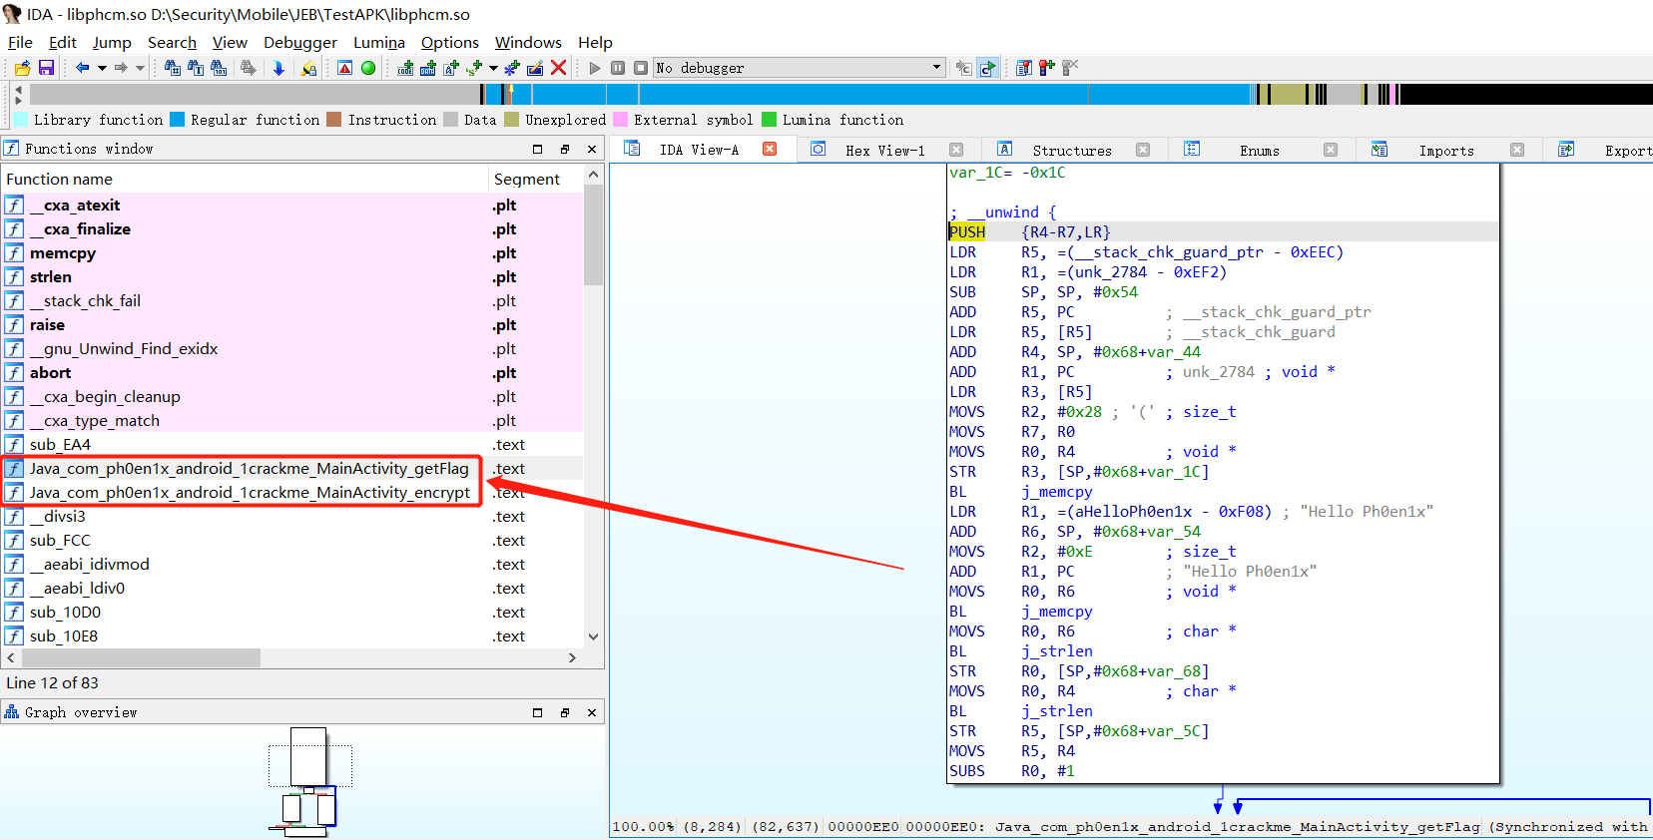Screen dimensions: 1653x840
Task: Click the Open file toolbar icon
Action: pyautogui.click(x=23, y=68)
